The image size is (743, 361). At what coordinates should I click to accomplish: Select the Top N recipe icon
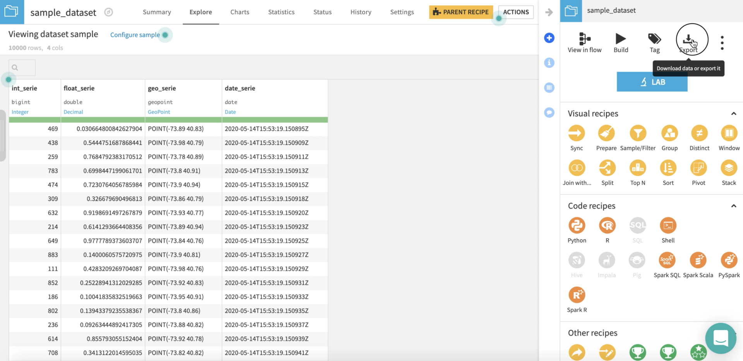pyautogui.click(x=637, y=168)
